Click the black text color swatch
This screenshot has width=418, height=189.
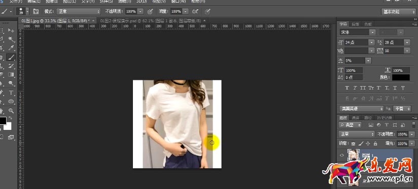coord(401,77)
